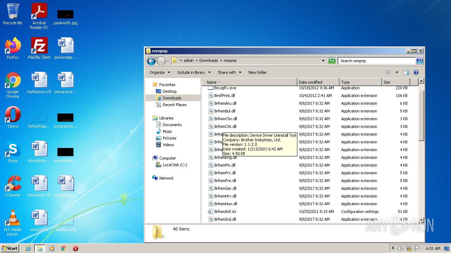Show hidden tray icons arrow
The width and height of the screenshot is (451, 253).
click(393, 248)
